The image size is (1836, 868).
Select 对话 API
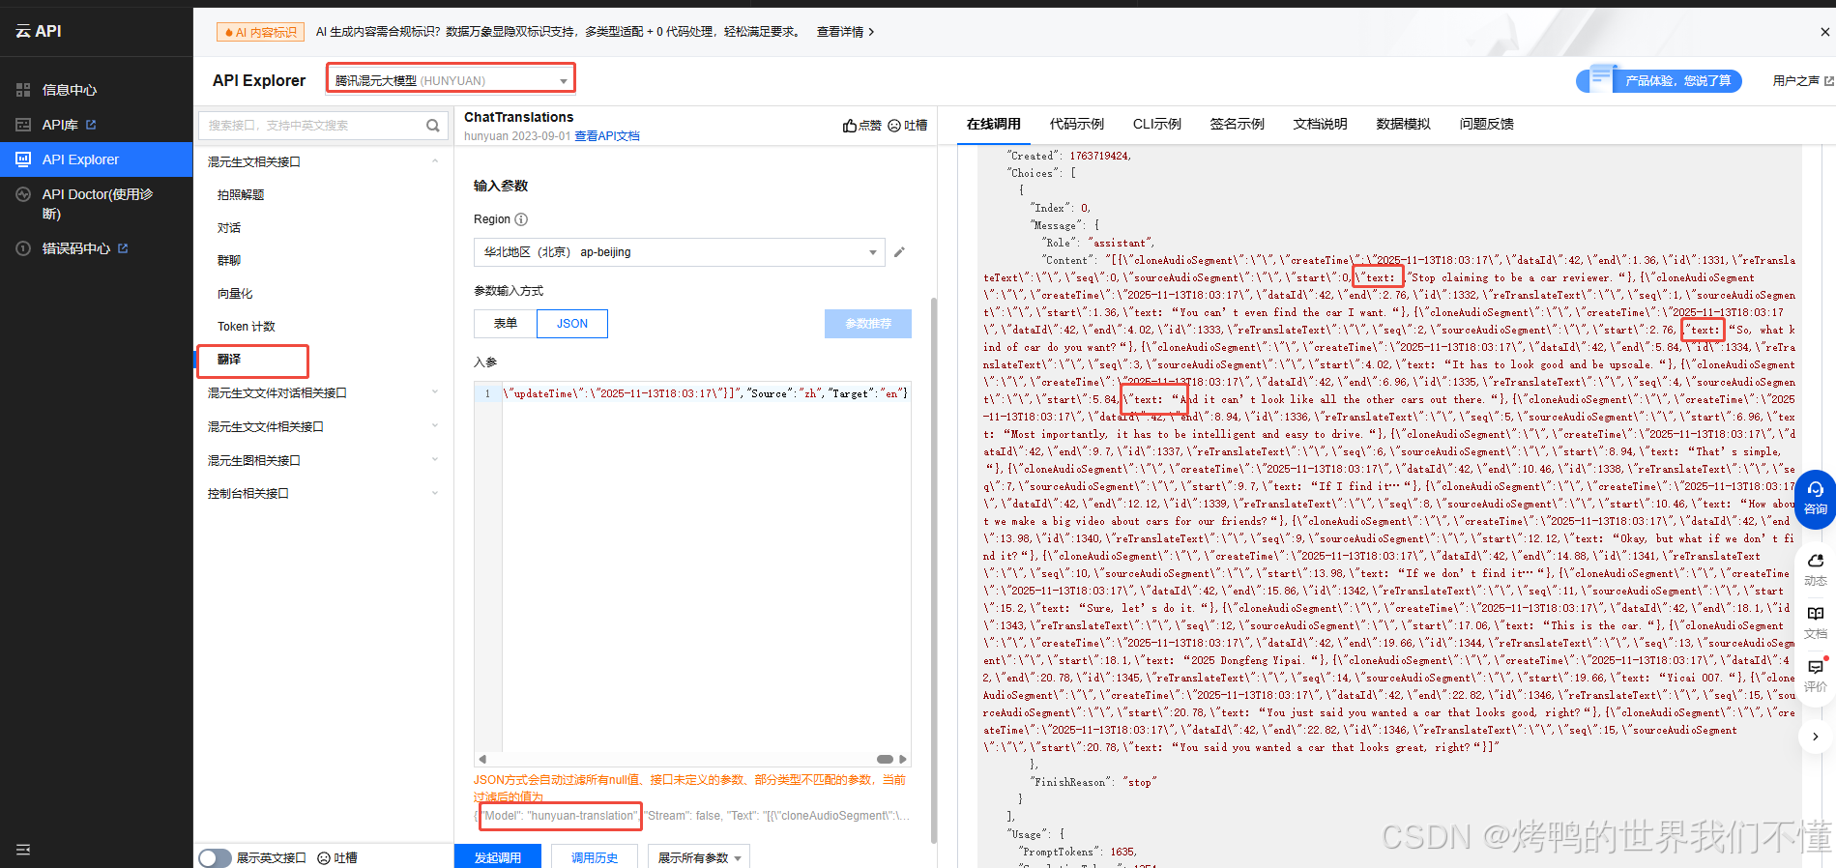tap(229, 228)
